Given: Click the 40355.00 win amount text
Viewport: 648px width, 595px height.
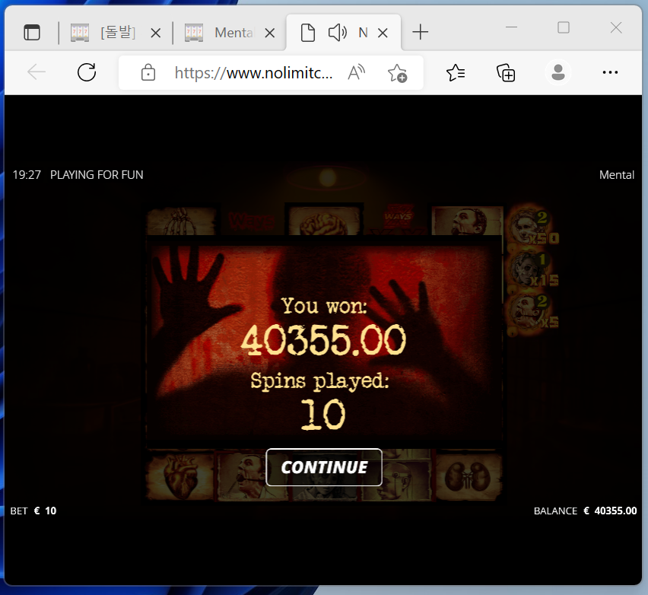Looking at the screenshot, I should tap(323, 340).
